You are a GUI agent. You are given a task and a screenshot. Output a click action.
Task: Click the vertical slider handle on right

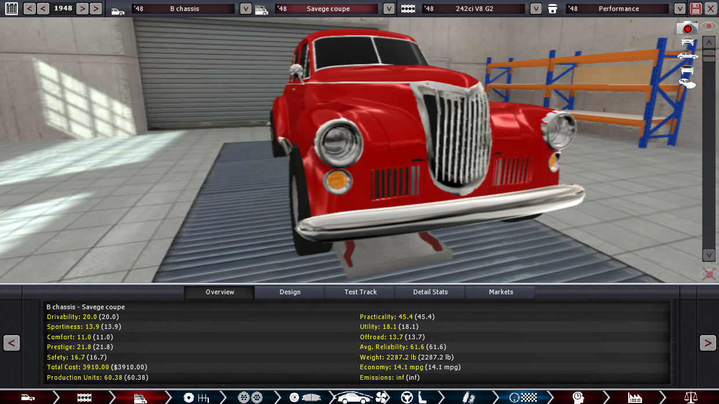(709, 55)
